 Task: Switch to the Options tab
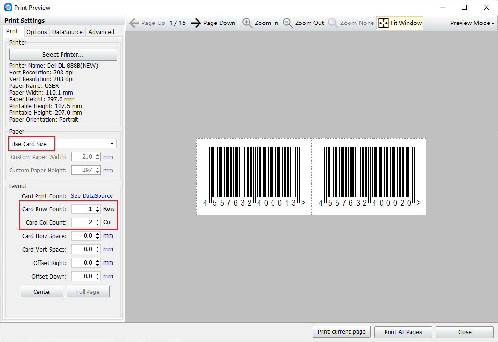(x=37, y=32)
